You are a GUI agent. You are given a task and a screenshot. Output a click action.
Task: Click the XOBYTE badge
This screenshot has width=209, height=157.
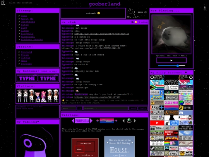[x=186, y=108]
